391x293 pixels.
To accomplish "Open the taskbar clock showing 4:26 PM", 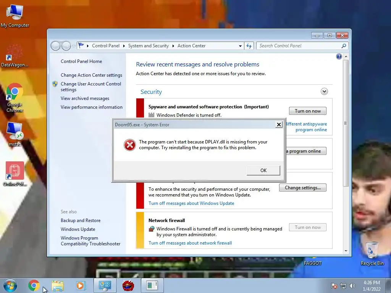I will pyautogui.click(x=372, y=286).
